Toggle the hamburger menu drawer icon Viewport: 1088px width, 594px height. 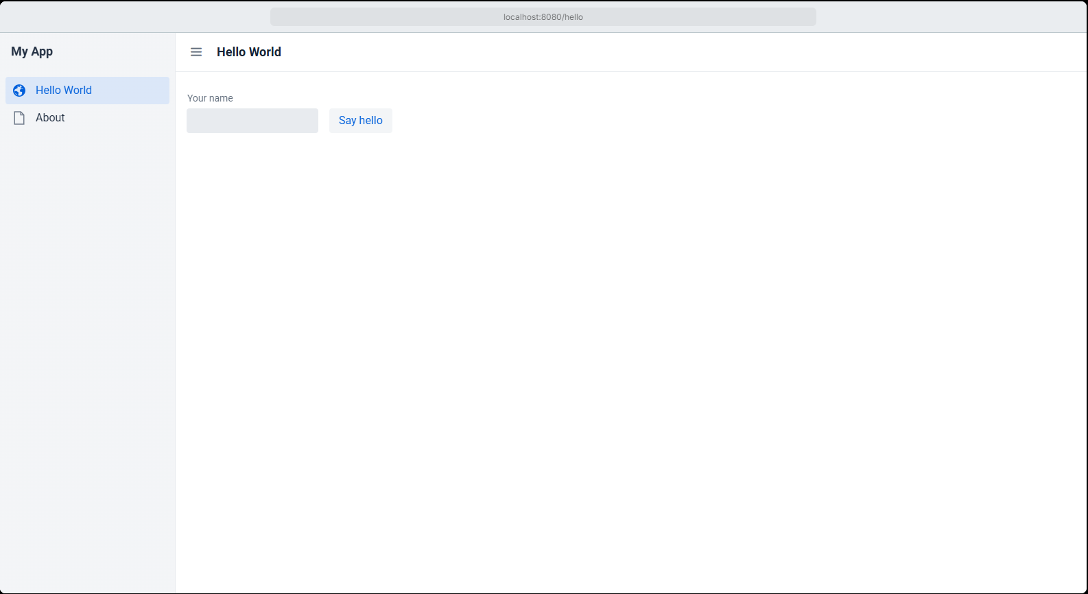(196, 52)
